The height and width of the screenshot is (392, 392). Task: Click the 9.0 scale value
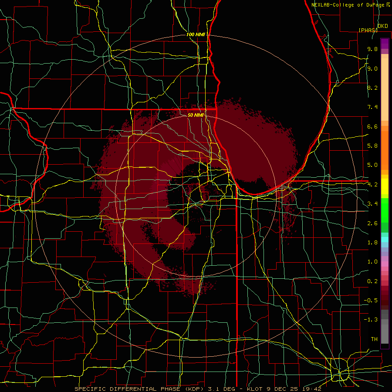tap(372, 68)
